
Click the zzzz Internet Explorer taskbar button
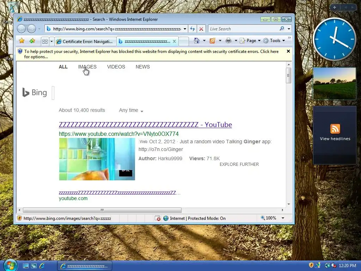click(85, 266)
